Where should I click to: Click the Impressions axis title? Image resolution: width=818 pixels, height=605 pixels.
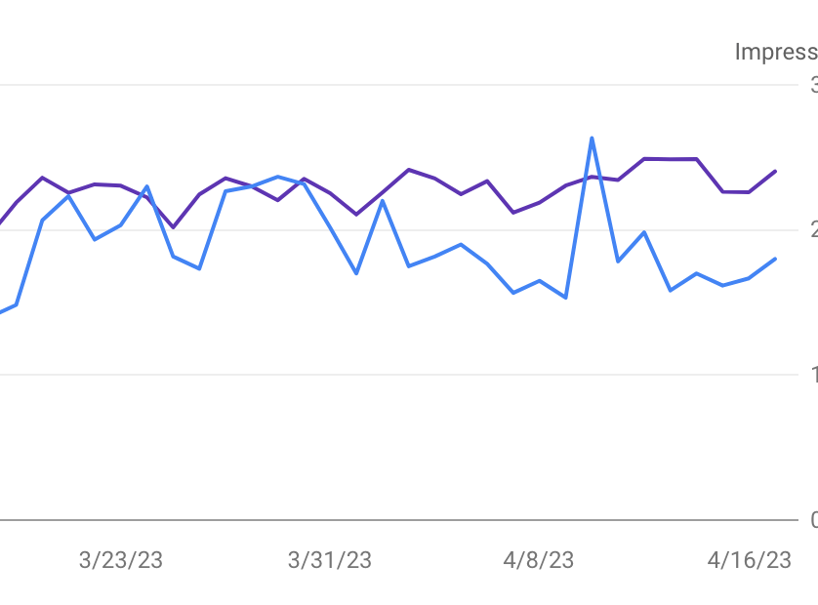(x=775, y=52)
